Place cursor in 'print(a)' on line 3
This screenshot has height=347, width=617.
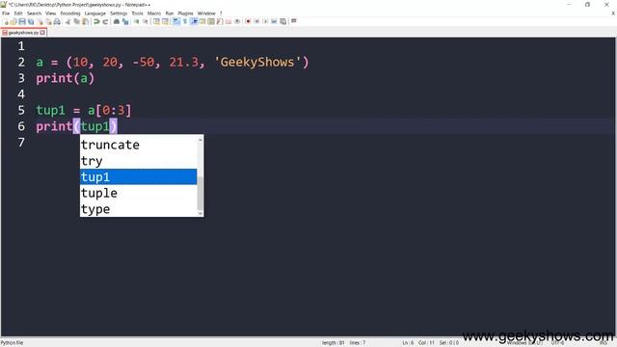pos(66,78)
